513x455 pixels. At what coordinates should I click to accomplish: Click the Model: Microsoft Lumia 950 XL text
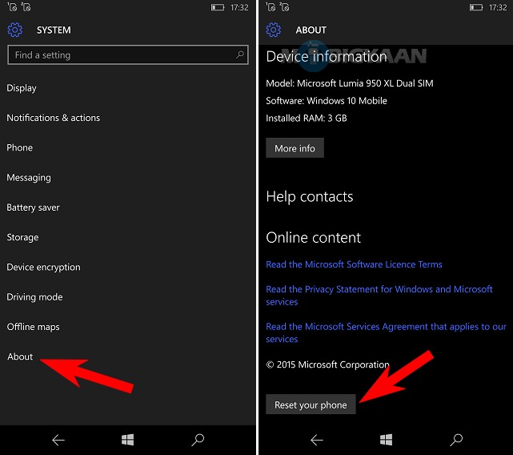350,83
